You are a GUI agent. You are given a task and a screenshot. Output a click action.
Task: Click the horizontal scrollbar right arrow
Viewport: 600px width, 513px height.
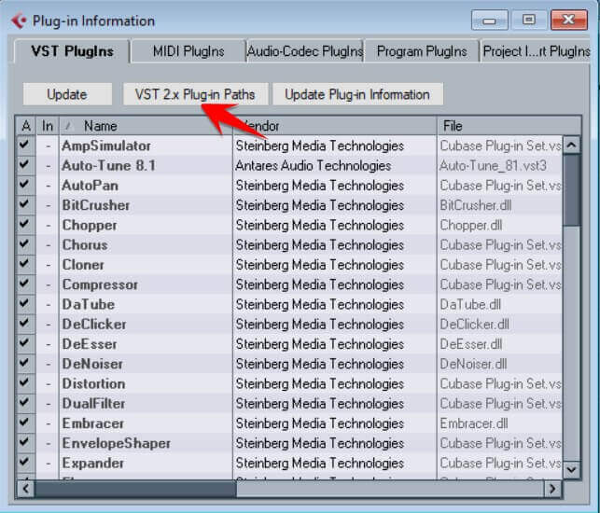coord(552,489)
